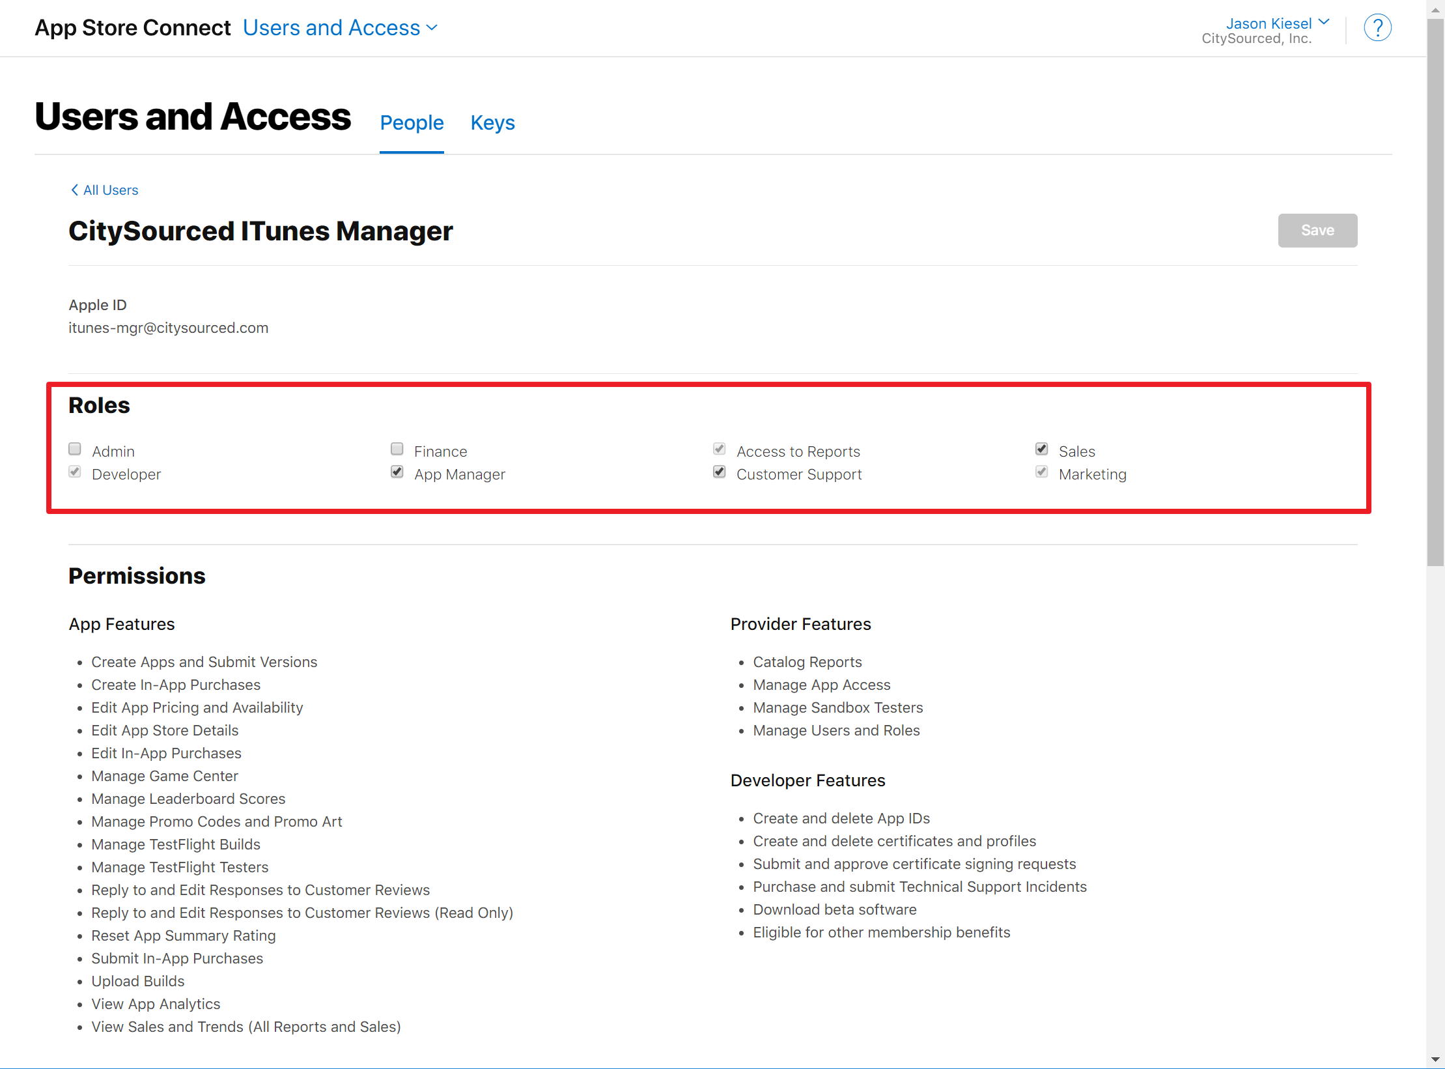
Task: Switch to the People tab
Action: click(x=412, y=122)
